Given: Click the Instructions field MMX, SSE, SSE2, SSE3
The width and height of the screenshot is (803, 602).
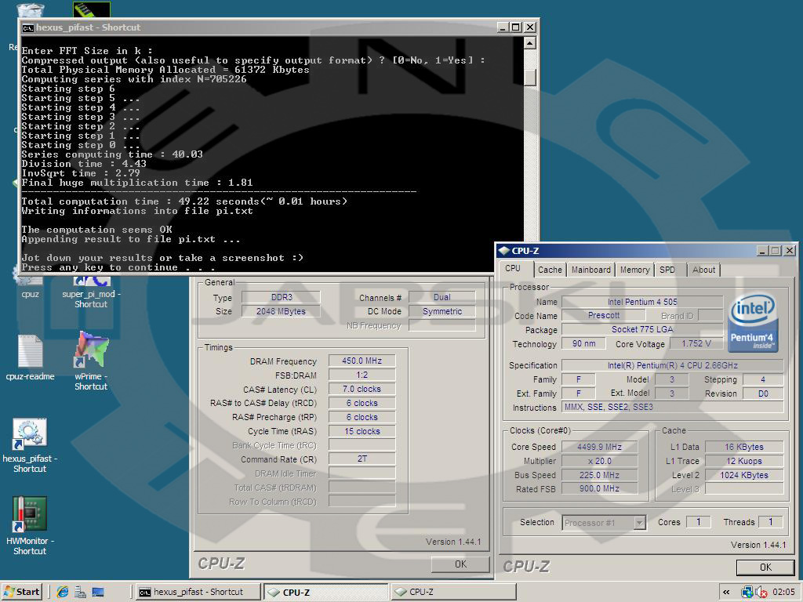Looking at the screenshot, I should [x=672, y=407].
